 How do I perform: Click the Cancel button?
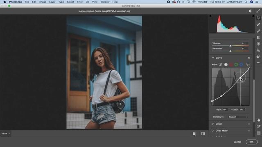pos(237,142)
